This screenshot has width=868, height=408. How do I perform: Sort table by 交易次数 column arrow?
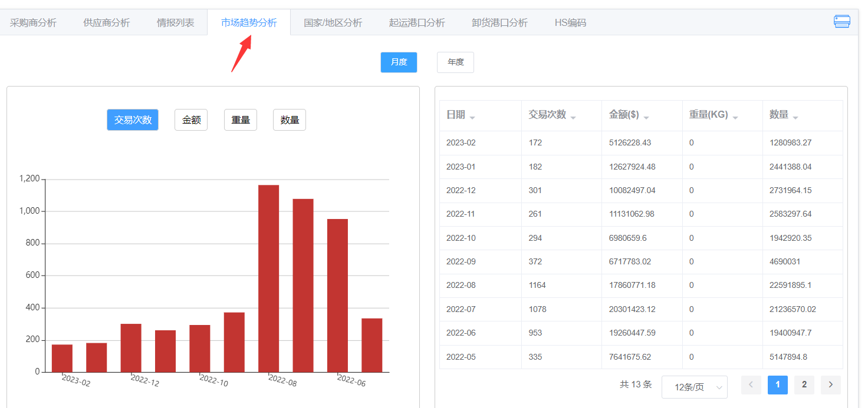click(x=573, y=118)
